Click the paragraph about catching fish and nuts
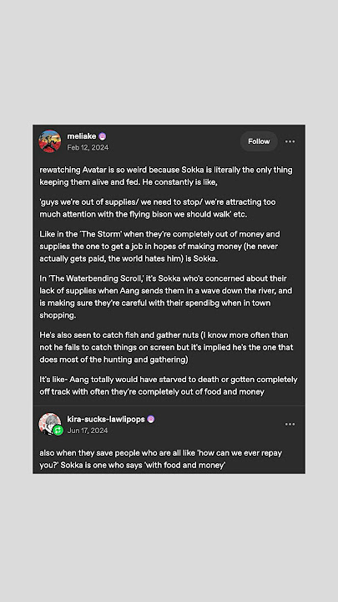The height and width of the screenshot is (602, 338). click(x=166, y=348)
